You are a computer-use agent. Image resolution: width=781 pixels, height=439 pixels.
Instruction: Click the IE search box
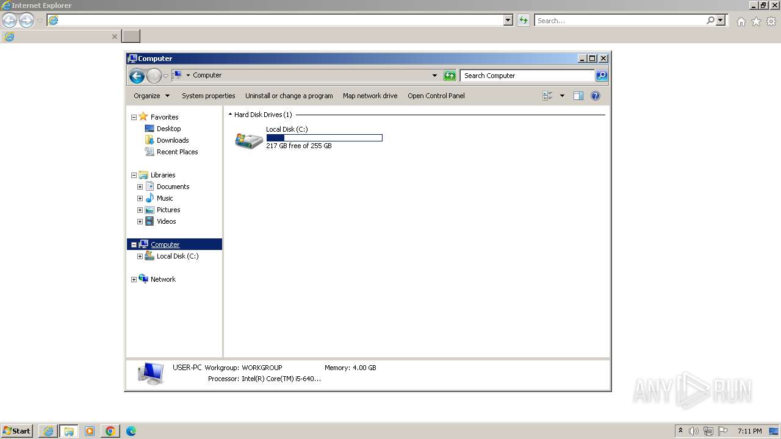click(621, 20)
